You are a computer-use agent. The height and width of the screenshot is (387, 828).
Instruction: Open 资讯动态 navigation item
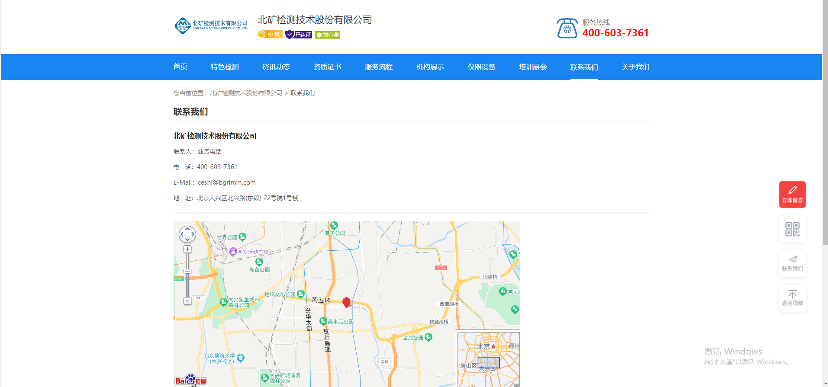point(276,67)
